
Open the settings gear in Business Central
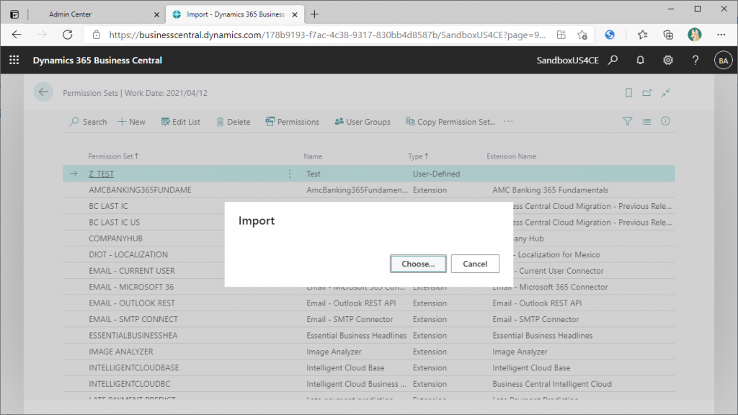click(668, 61)
